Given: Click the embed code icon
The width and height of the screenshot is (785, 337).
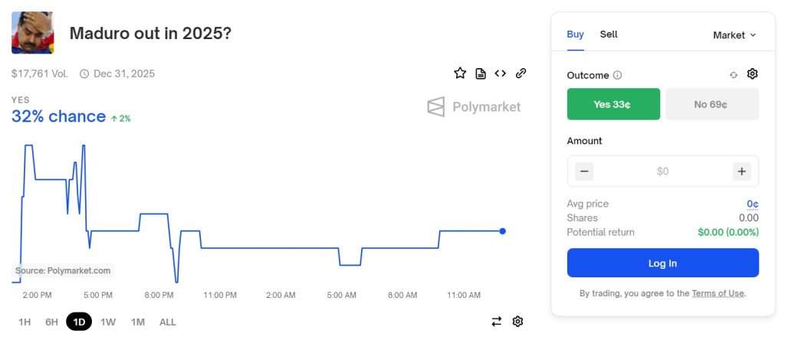Looking at the screenshot, I should click(x=501, y=74).
